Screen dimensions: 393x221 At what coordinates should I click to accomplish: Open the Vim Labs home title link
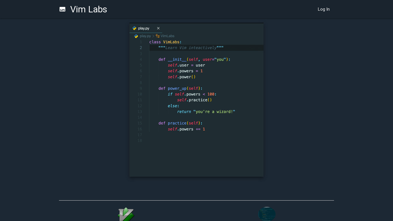click(89, 9)
